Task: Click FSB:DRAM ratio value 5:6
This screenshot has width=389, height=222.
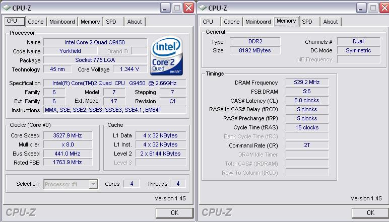Action: click(307, 91)
